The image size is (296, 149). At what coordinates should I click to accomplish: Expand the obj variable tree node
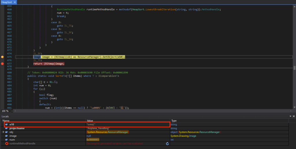pos(3,132)
